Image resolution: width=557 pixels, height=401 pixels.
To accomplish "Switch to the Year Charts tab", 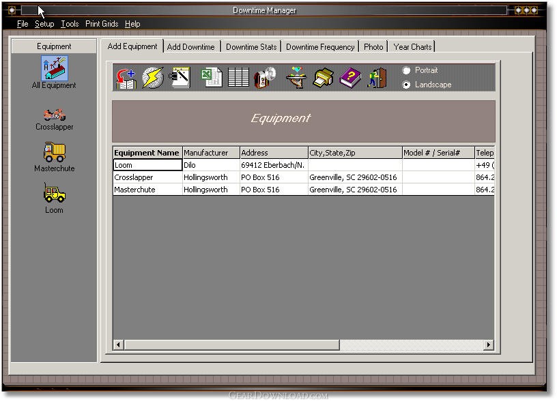I will [412, 47].
